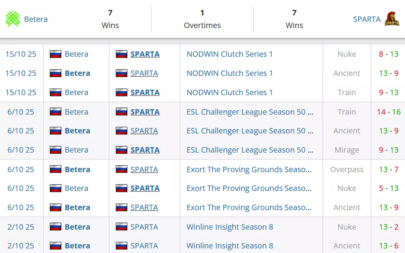Click Betera's flag in the 13 - 2 Nuke row
This screenshot has height=253, width=405.
55,227
